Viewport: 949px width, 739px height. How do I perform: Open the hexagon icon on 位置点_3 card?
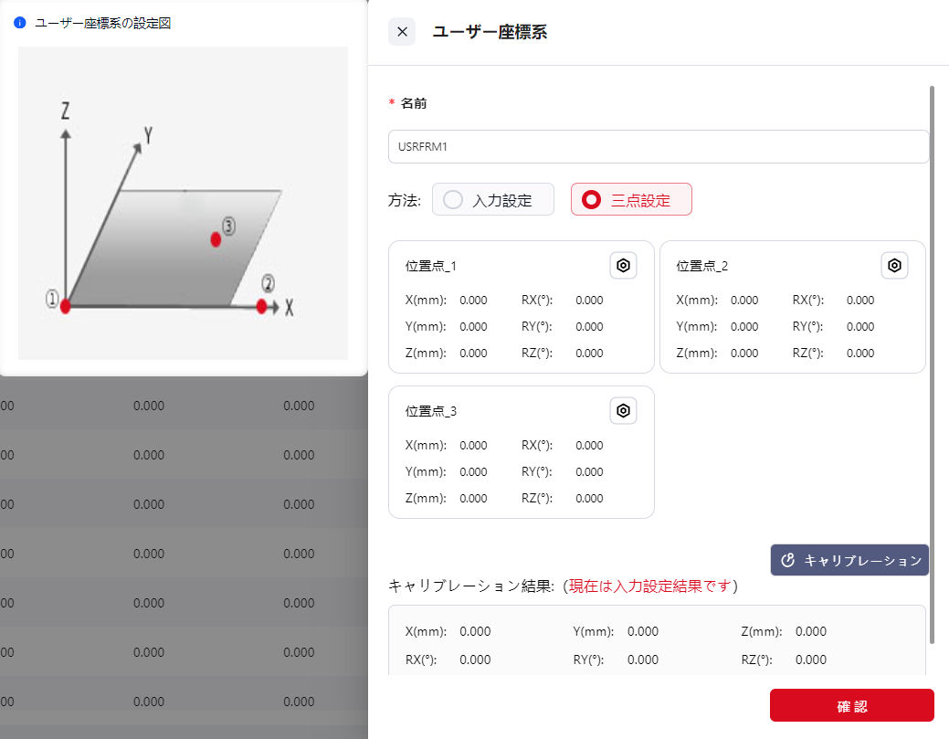[x=623, y=411]
